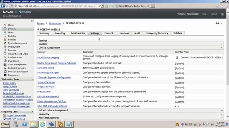The image size is (229, 128).
Task: Click the Assign Policy task link
Action: click(9, 83)
